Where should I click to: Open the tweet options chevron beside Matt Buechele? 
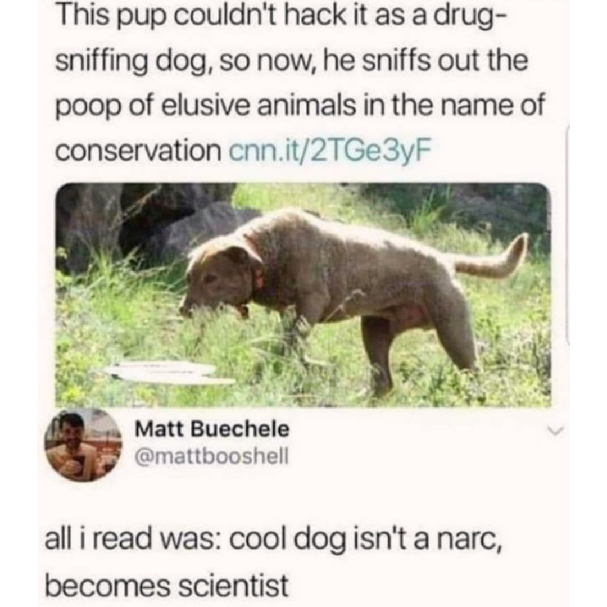pyautogui.click(x=554, y=431)
